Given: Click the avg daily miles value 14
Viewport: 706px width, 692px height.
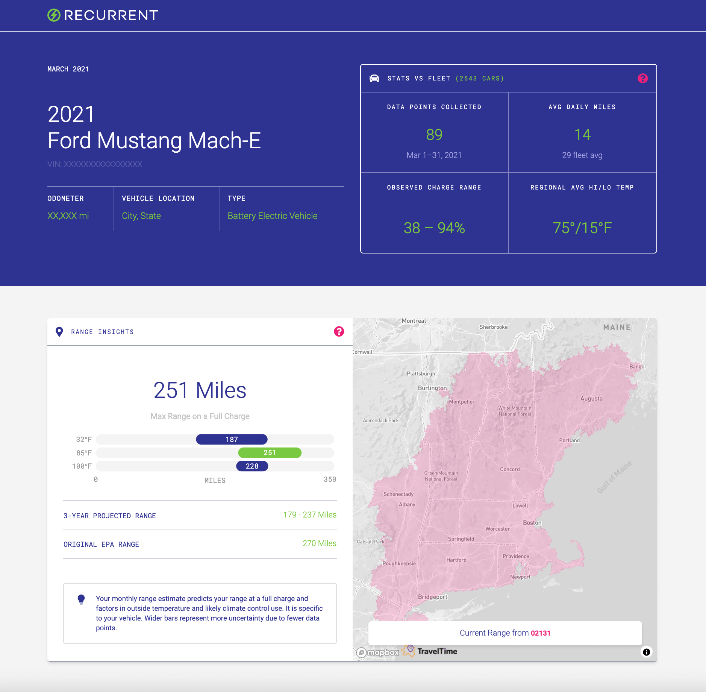Looking at the screenshot, I should tap(582, 135).
